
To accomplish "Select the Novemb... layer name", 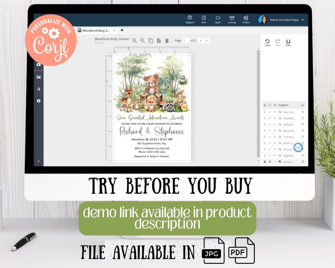I will coord(289,130).
